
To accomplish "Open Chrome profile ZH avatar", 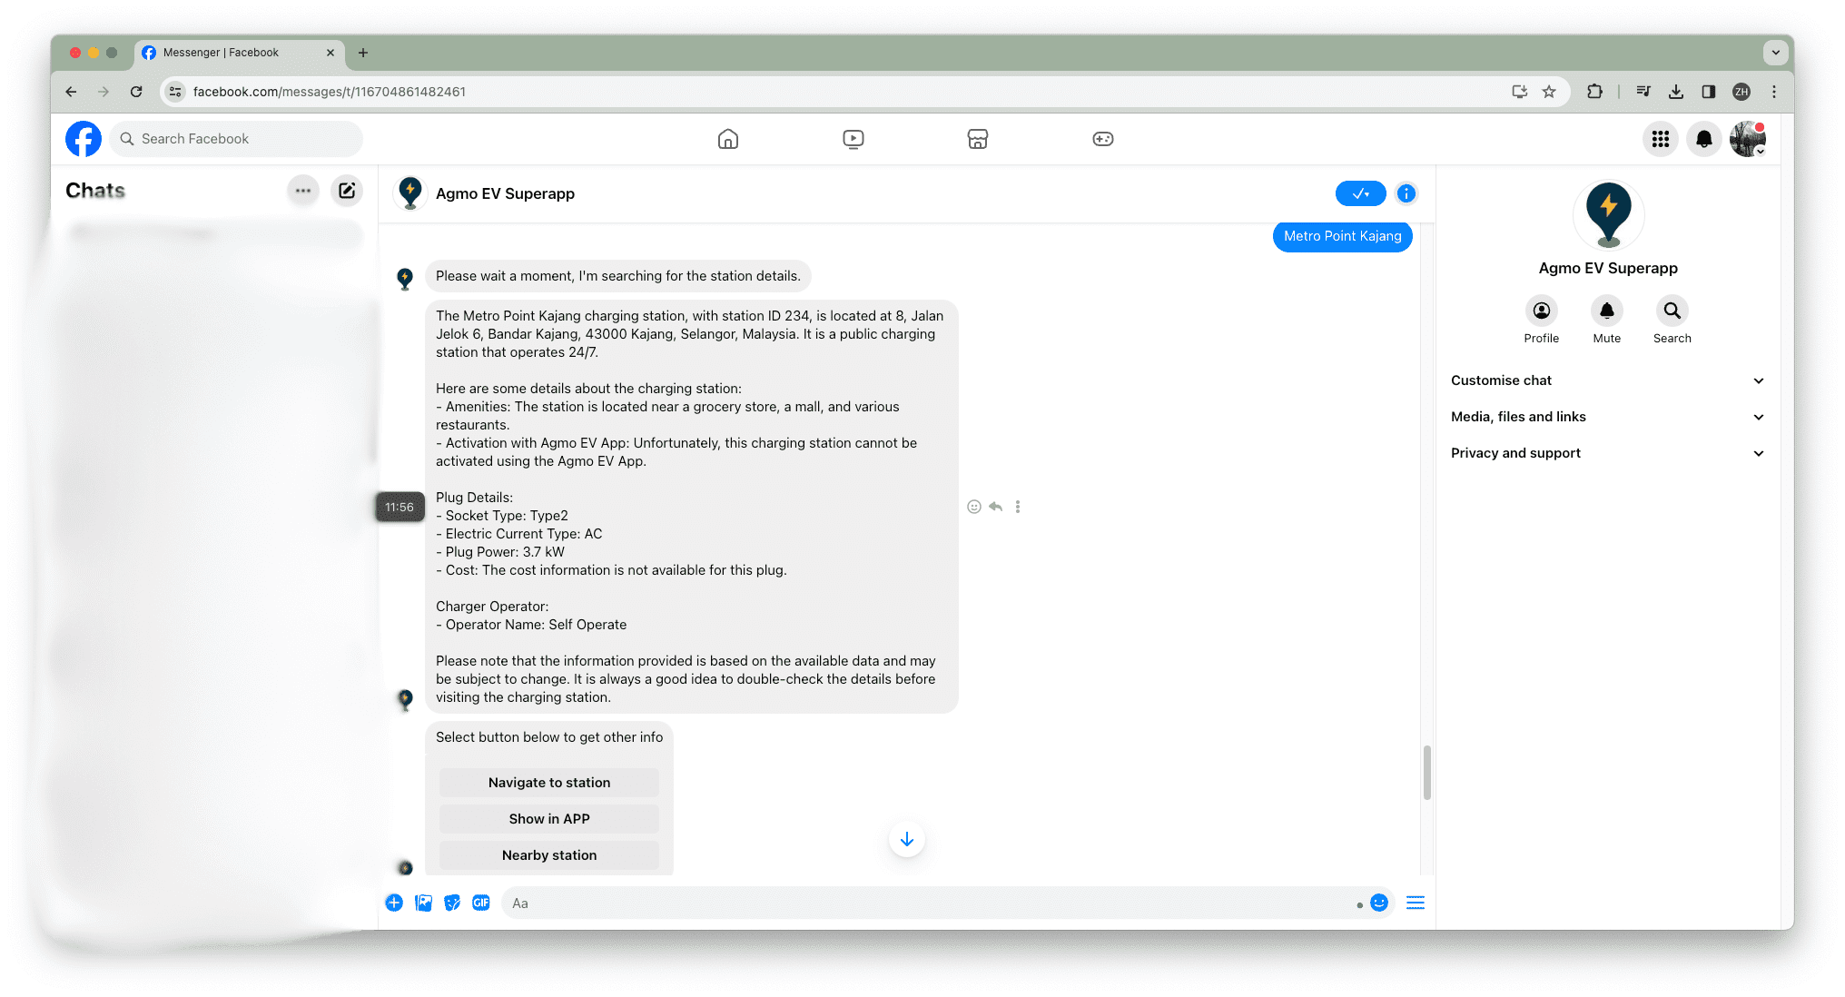I will [1741, 92].
